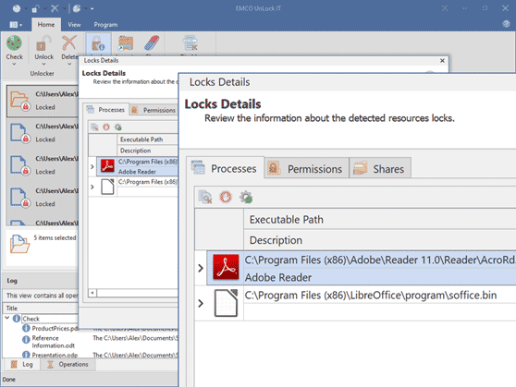516x387 pixels.
Task: Select the Presentation.odp log entry
Action: coord(55,355)
